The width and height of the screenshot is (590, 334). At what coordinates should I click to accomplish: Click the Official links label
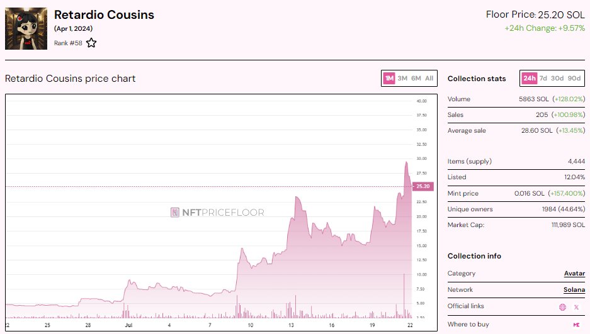click(465, 306)
